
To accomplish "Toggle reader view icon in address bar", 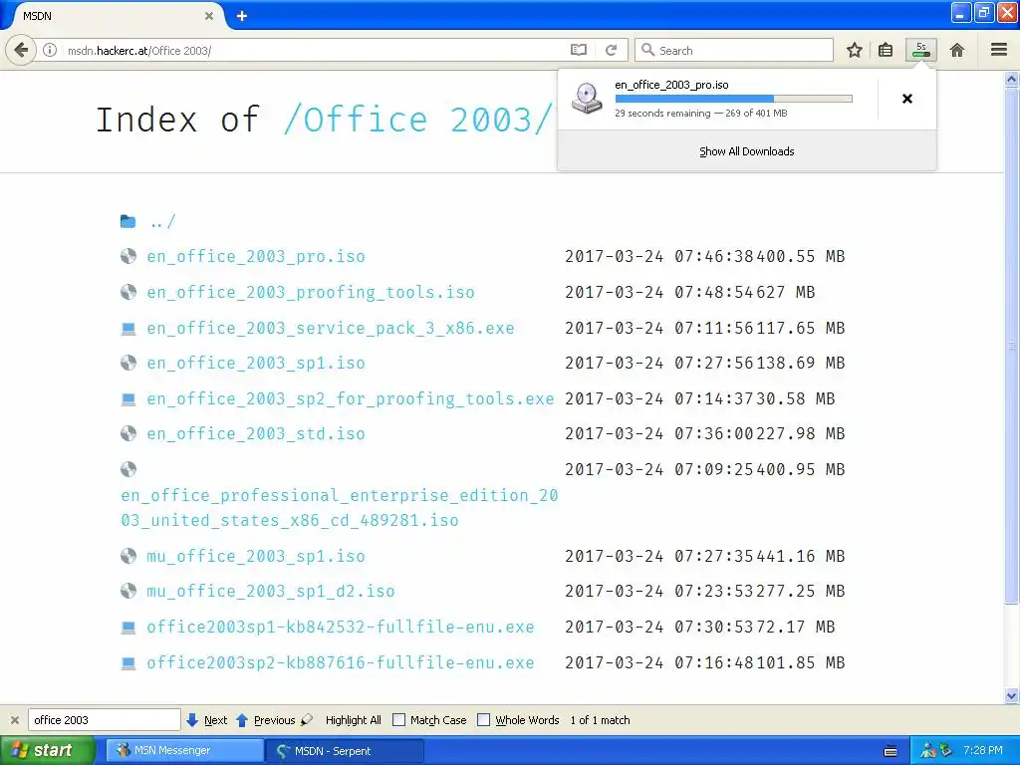I will pyautogui.click(x=579, y=50).
